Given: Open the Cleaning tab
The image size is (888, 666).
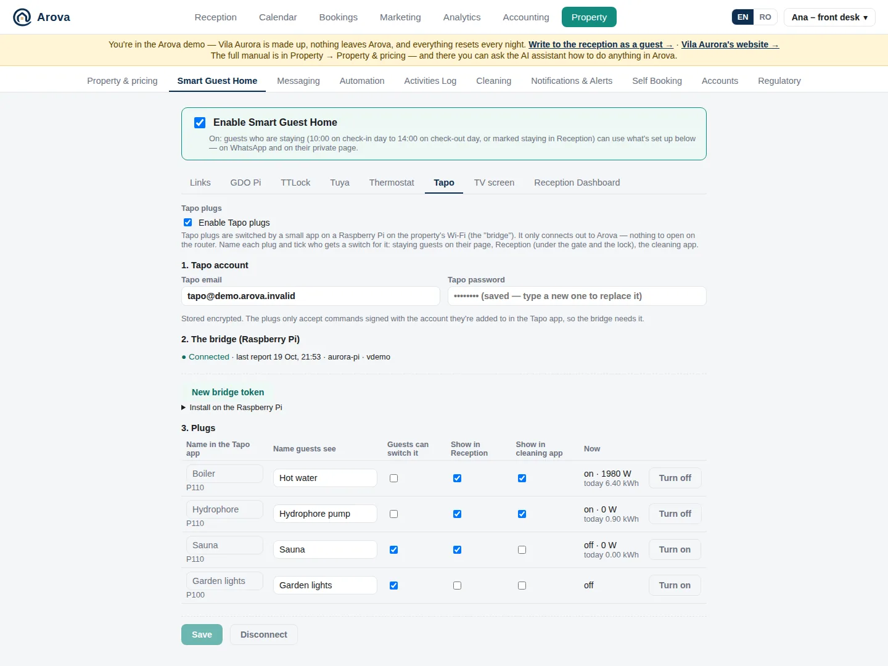Looking at the screenshot, I should pyautogui.click(x=493, y=81).
